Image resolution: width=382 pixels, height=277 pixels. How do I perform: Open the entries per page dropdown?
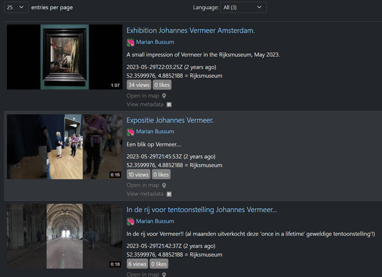16,7
